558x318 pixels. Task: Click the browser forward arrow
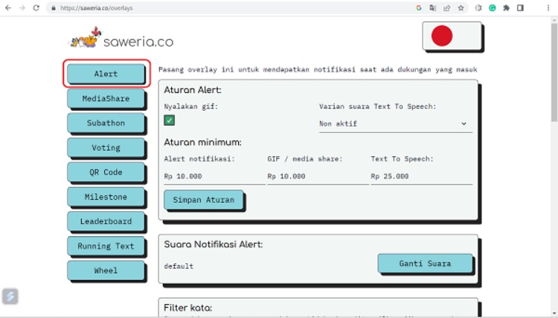[22, 8]
